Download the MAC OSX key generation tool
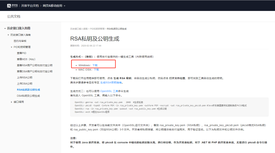This screenshot has height=153, width=275. [96, 70]
